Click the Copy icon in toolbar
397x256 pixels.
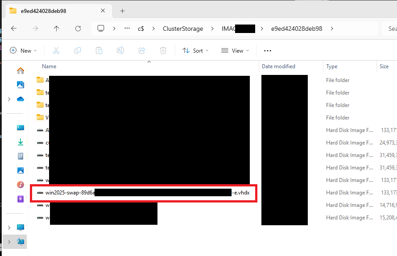pos(78,50)
